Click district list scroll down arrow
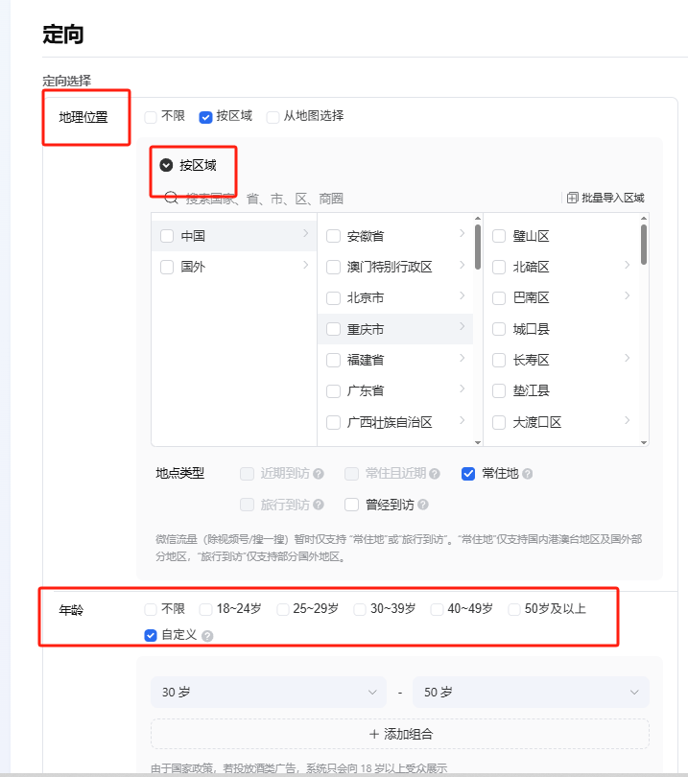This screenshot has width=688, height=777. pos(644,442)
